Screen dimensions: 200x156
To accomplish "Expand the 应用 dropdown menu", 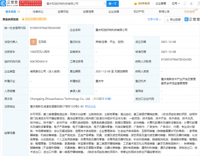I will tap(176, 3).
